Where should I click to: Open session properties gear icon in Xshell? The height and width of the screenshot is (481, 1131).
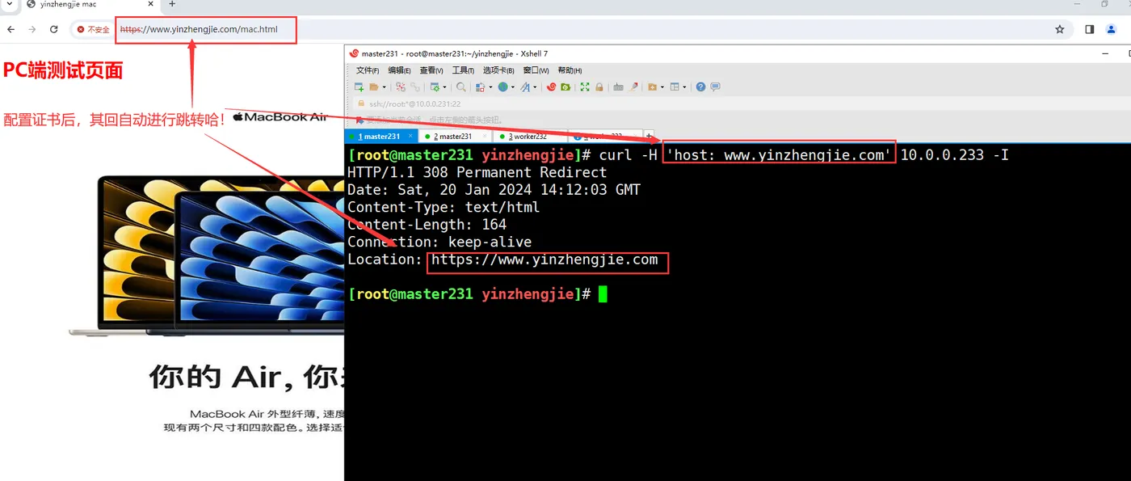coord(435,87)
